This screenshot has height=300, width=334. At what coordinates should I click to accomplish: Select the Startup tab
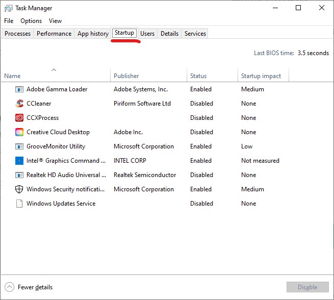click(x=124, y=33)
